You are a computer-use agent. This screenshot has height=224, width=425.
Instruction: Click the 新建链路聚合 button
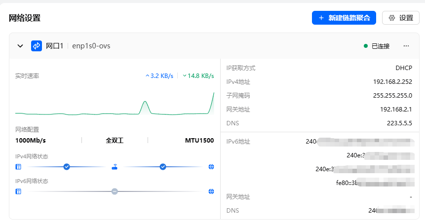click(344, 18)
